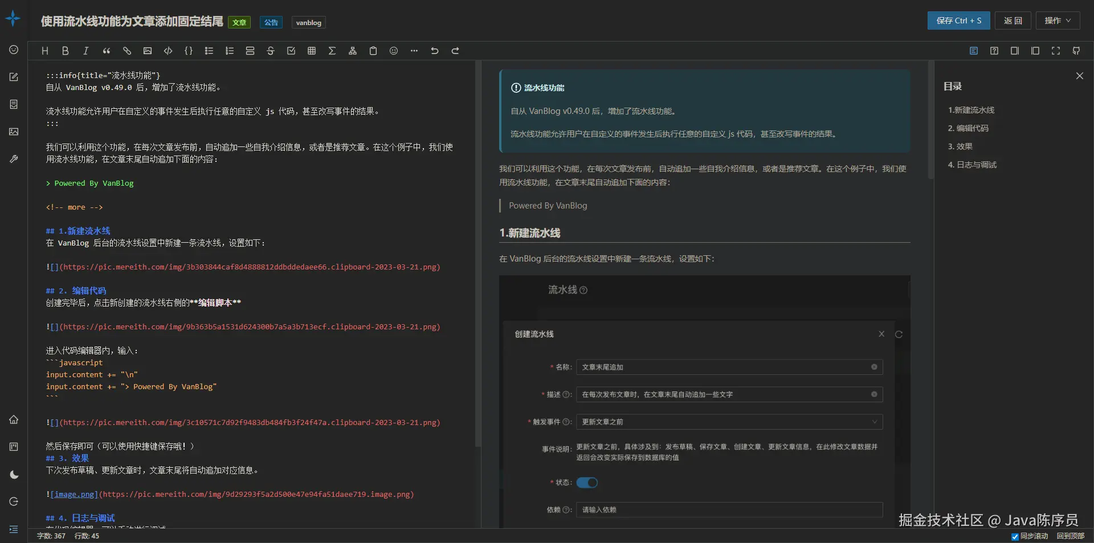This screenshot has width=1094, height=543.
Task: Open the editor help panel
Action: (x=994, y=51)
